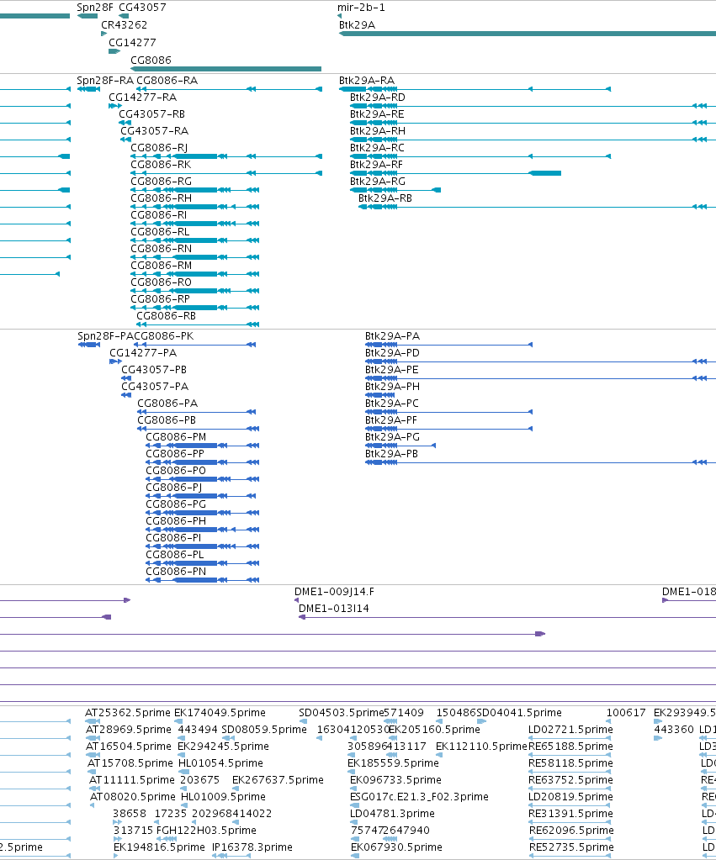This screenshot has height=860, width=716.
Task: Open the Btk29A-PG protein label
Action: (x=393, y=436)
